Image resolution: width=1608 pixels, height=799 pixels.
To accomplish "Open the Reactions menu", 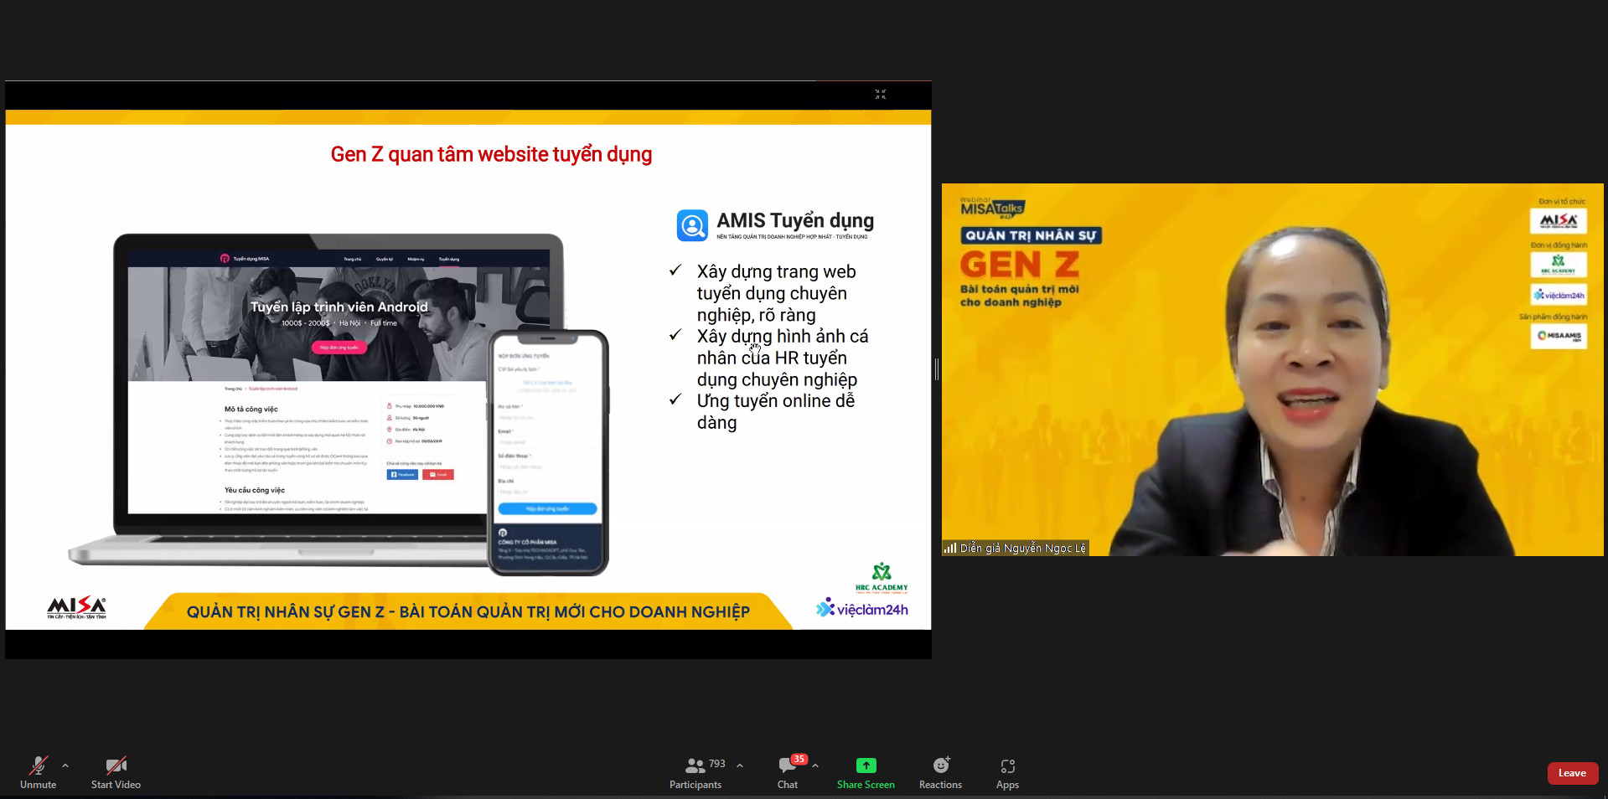I will (940, 772).
